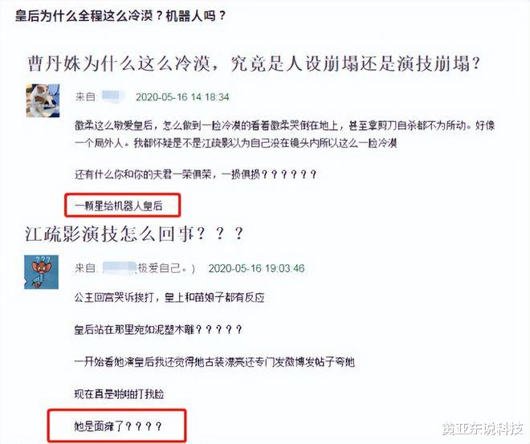Click the 黄亚东说科技 watermark
Viewport: 530px width, 444px height.
483,429
